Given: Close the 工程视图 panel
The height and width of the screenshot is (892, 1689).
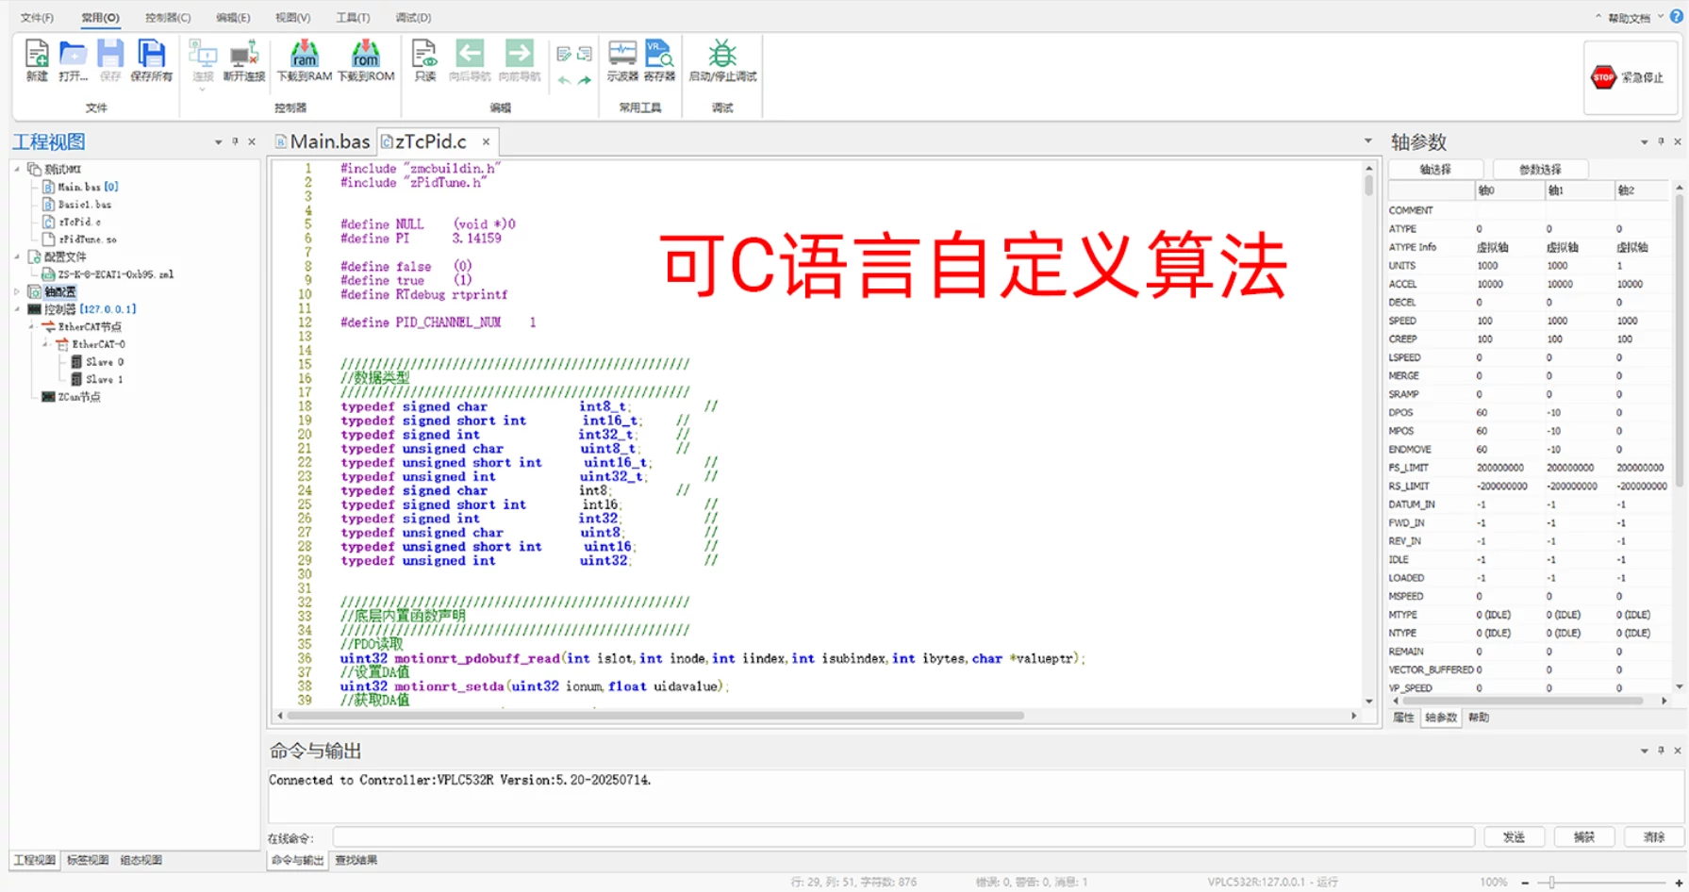Looking at the screenshot, I should coord(252,141).
